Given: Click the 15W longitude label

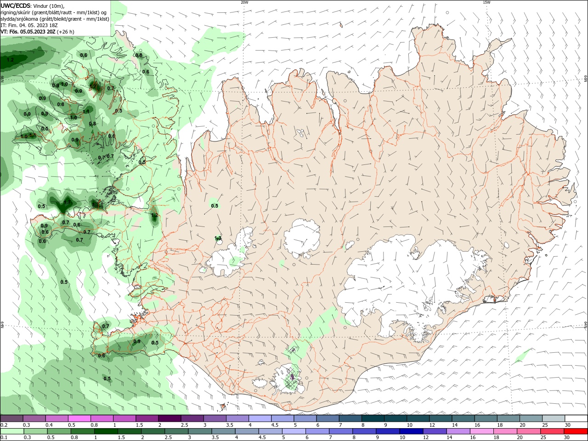Looking at the screenshot, I should click(486, 2).
